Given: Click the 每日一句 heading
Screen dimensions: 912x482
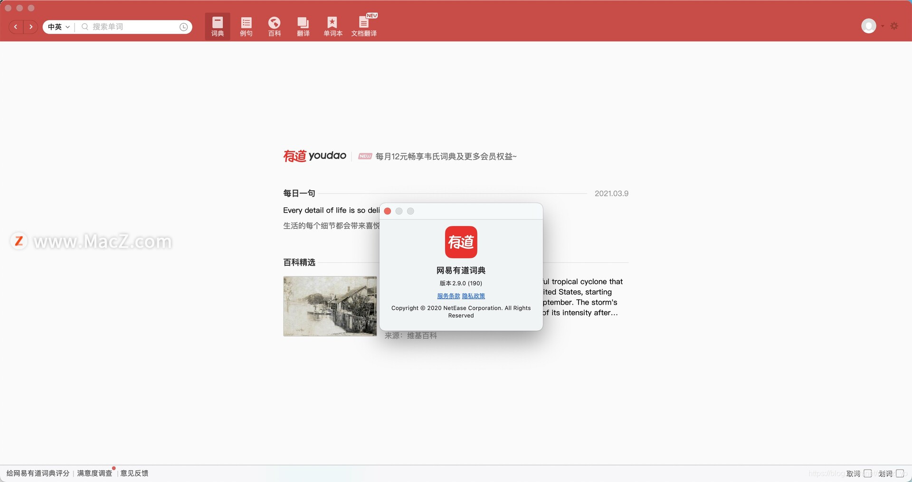Looking at the screenshot, I should point(299,193).
